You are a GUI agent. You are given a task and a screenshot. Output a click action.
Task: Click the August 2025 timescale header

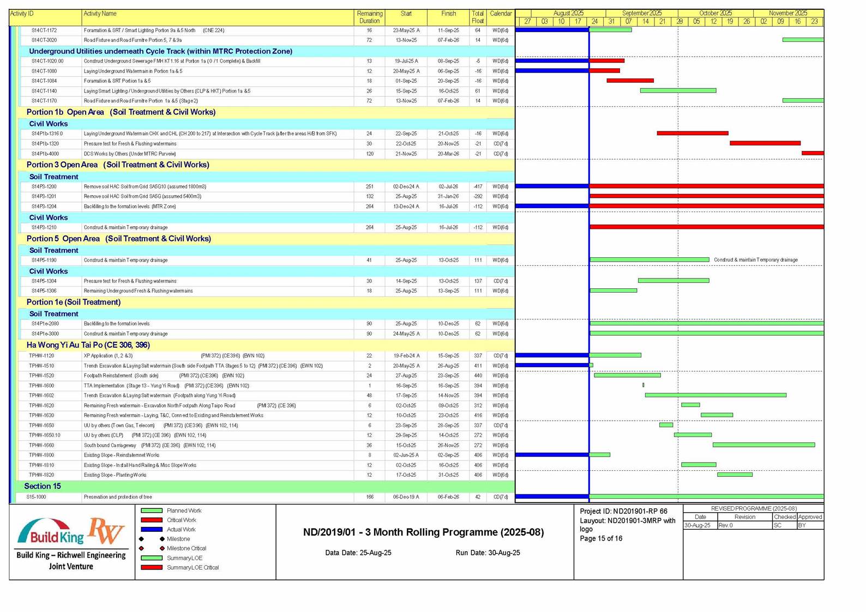568,13
